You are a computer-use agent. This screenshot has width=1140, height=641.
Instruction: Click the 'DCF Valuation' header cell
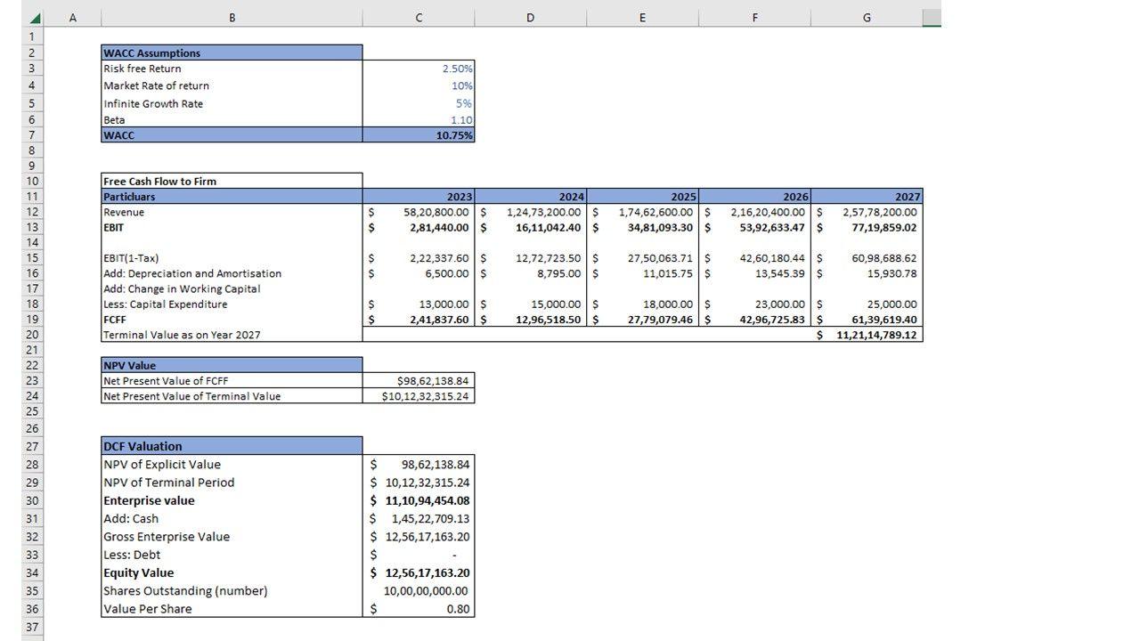point(232,446)
